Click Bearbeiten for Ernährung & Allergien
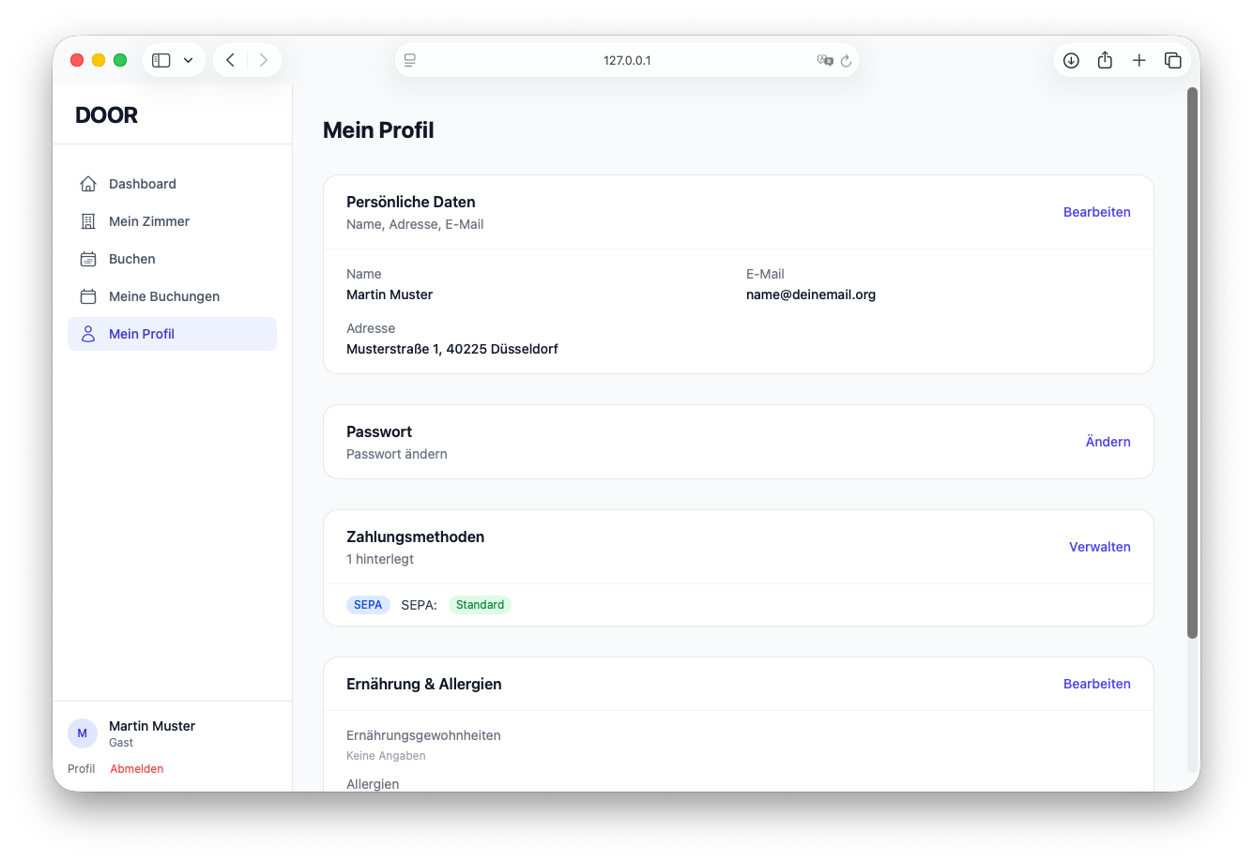The image size is (1253, 861). [x=1096, y=684]
